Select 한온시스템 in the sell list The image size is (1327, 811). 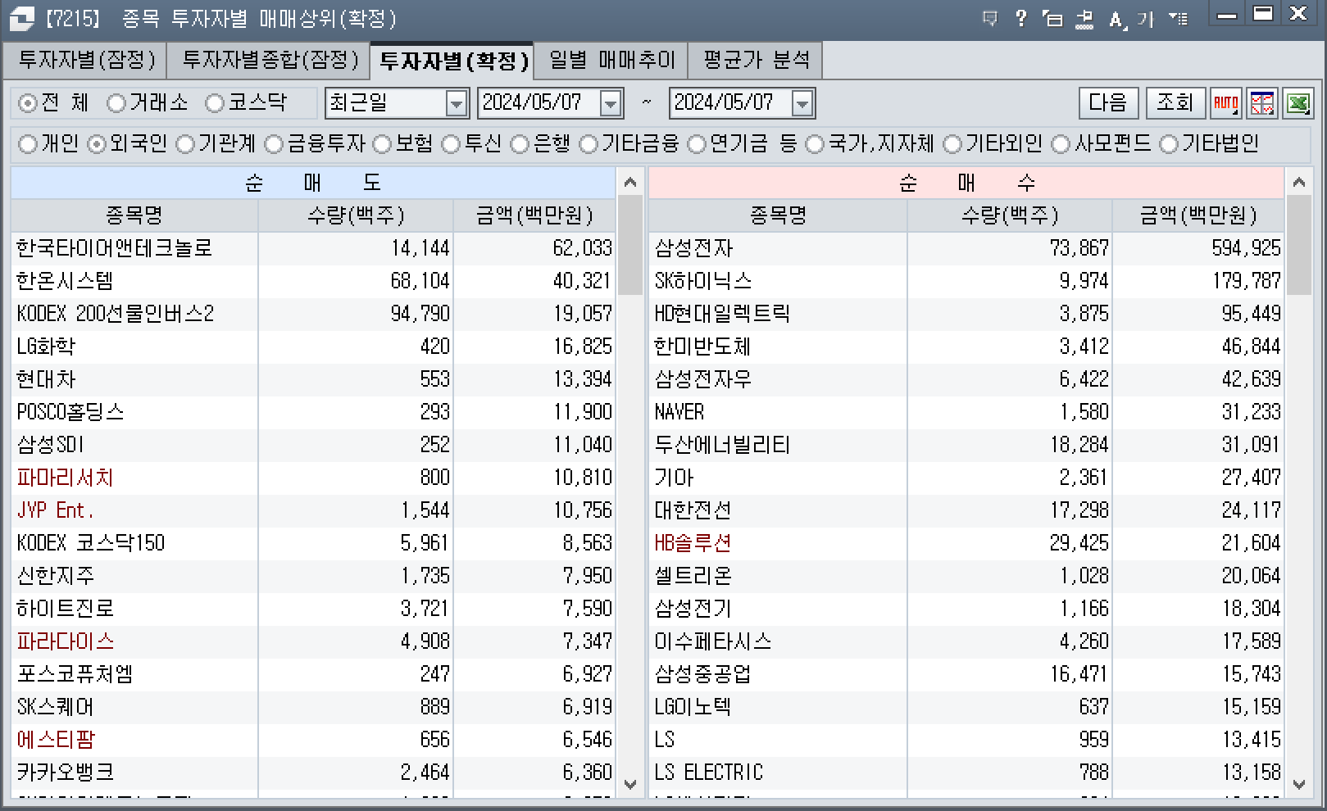[x=313, y=281]
